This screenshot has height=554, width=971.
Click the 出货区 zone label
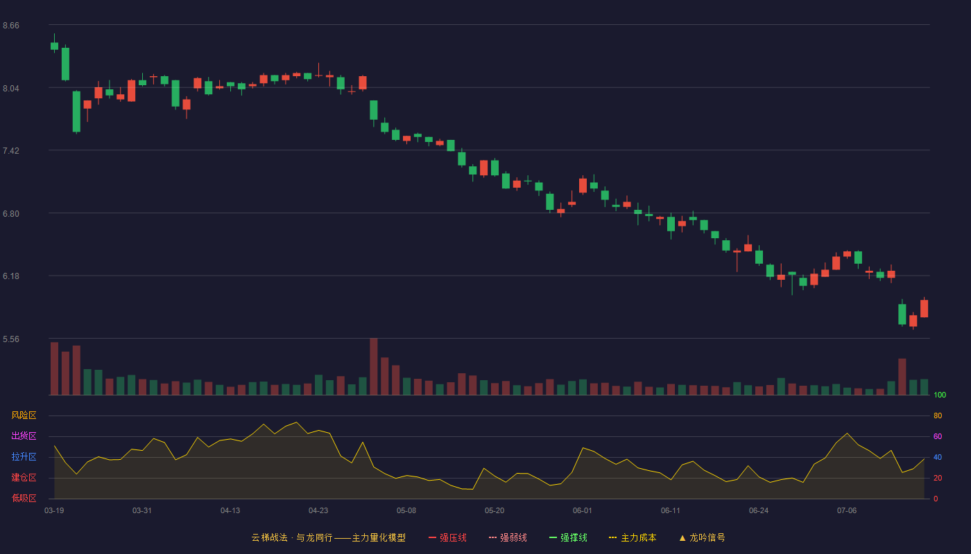[x=24, y=436]
